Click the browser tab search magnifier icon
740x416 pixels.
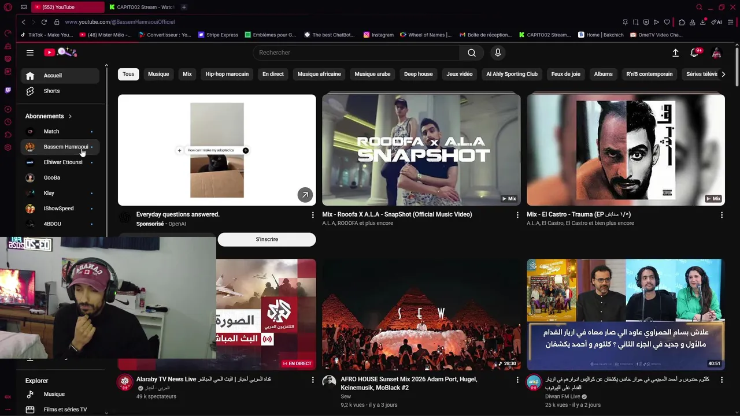pos(699,7)
